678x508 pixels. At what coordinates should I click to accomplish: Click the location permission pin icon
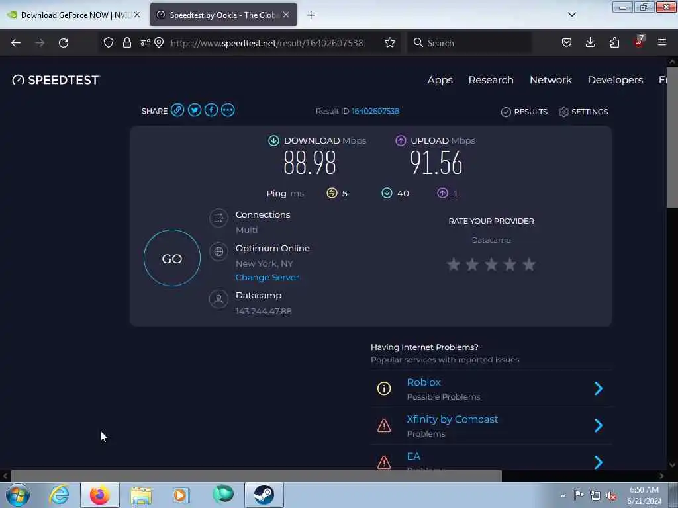pos(159,42)
